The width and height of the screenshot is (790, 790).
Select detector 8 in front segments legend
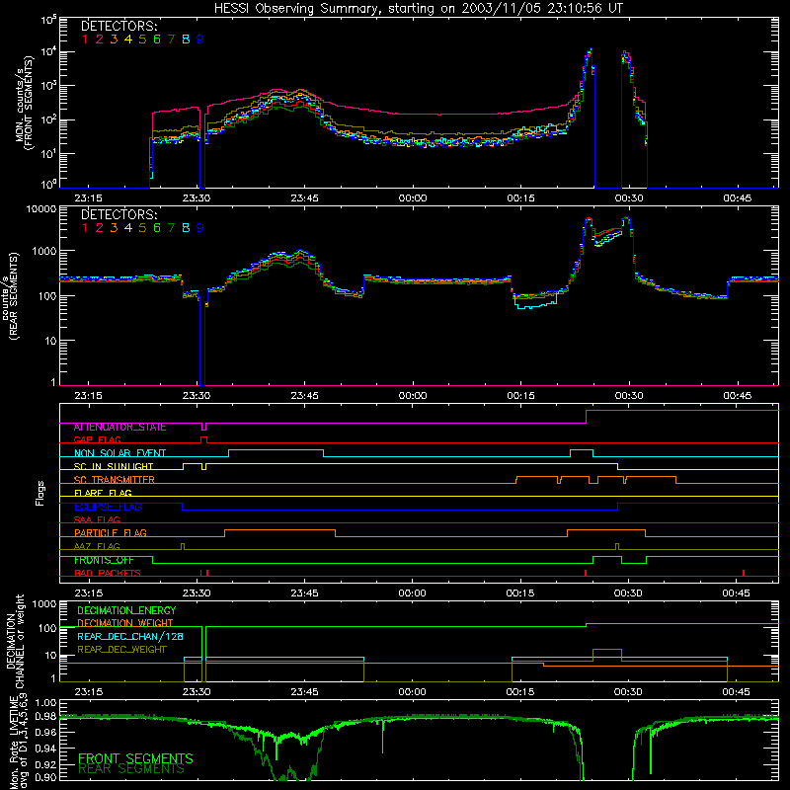186,39
